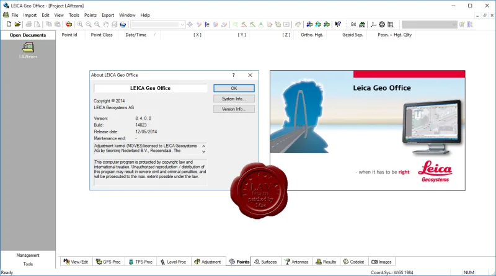The width and height of the screenshot is (496, 276).
Task: Click the Point Class column header
Action: (102, 35)
